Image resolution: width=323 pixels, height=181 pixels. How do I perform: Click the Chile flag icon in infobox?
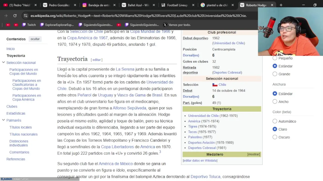(x=215, y=85)
